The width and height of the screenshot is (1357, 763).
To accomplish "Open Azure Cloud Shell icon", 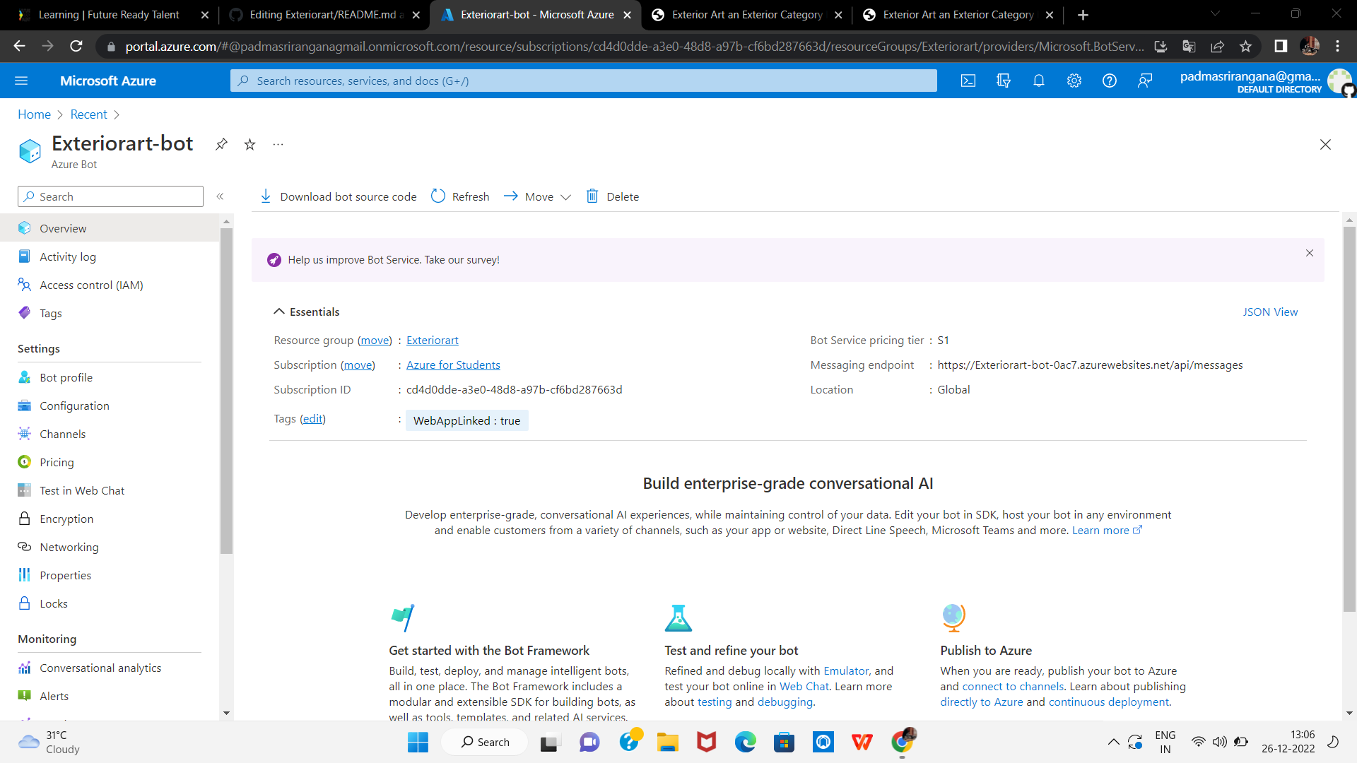I will click(x=968, y=81).
